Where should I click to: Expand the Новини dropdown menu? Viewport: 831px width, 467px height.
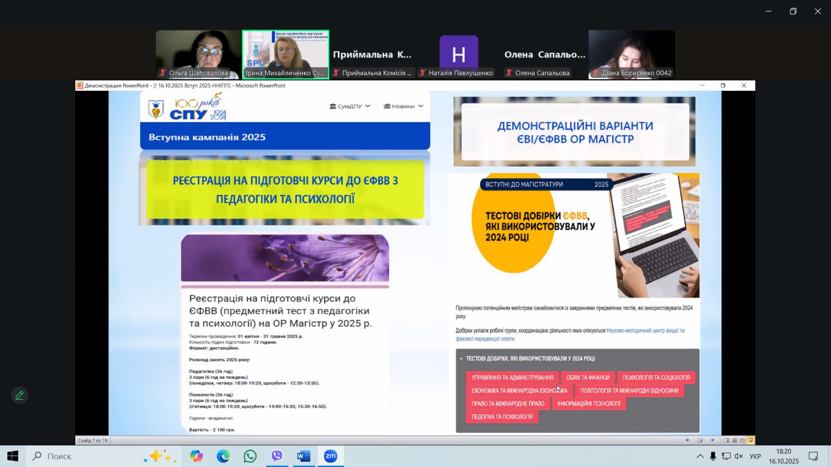pos(403,106)
